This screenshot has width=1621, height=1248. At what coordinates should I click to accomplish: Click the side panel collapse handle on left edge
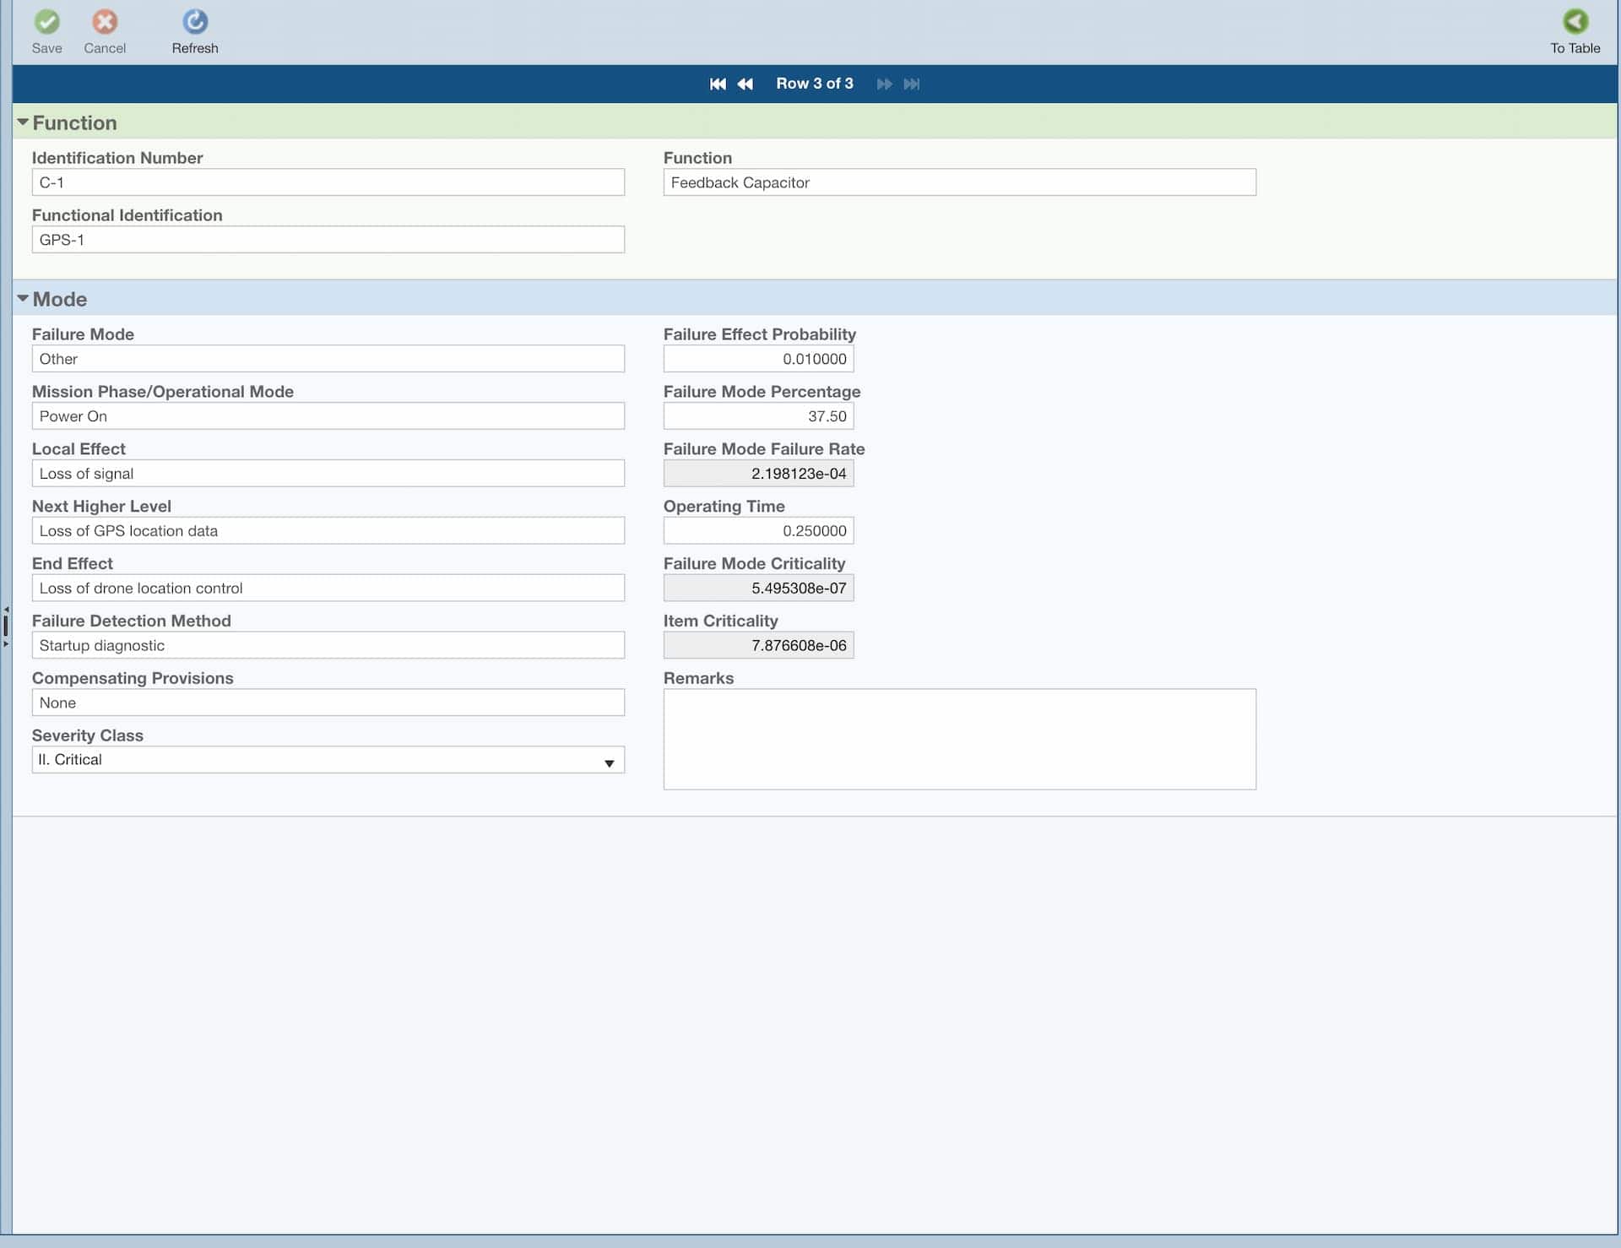pos(4,625)
